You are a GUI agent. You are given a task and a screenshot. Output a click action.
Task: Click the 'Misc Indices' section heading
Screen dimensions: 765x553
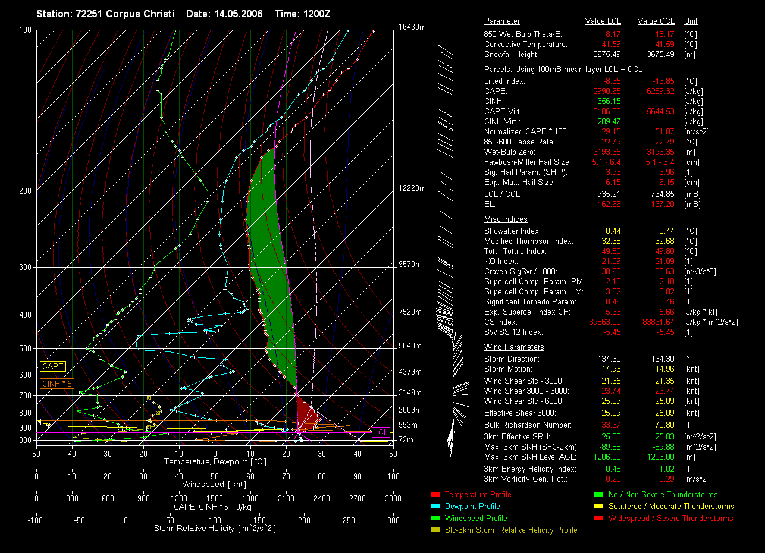point(506,219)
